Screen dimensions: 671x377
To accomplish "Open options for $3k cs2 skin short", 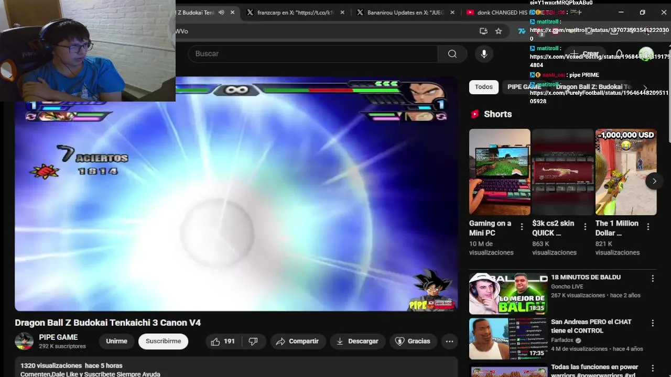I will tap(585, 227).
